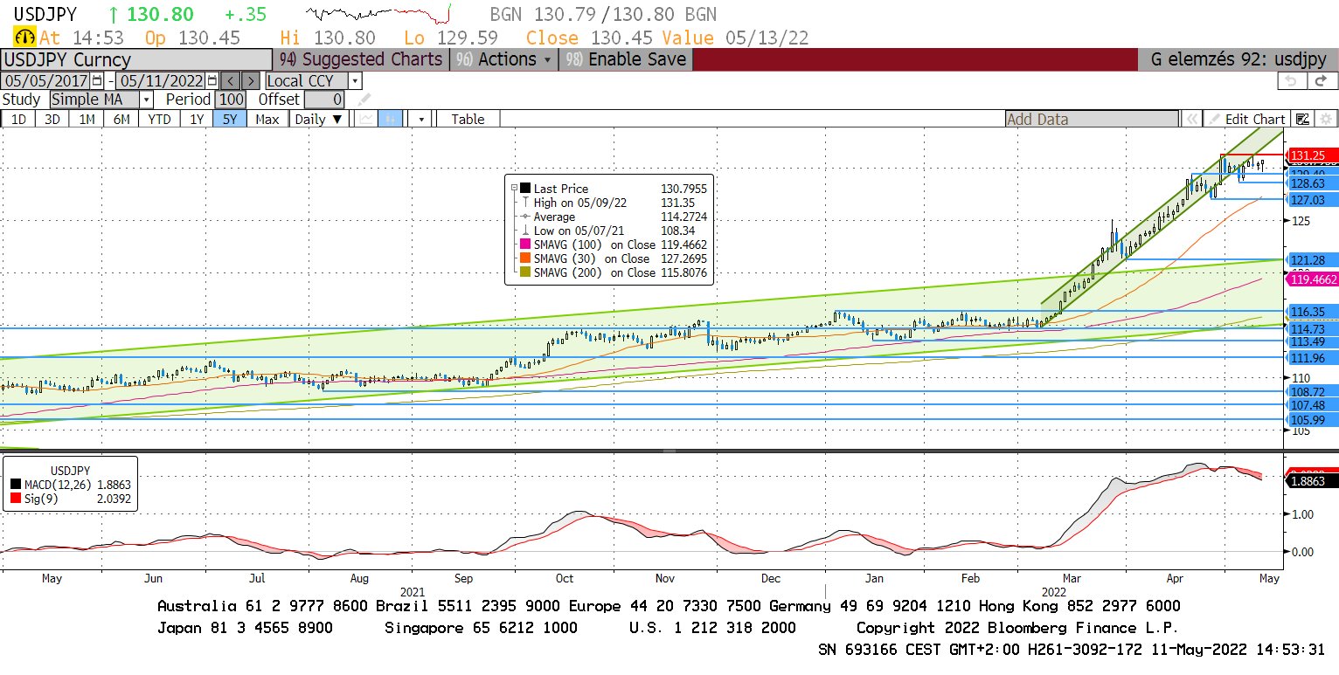
Task: Open chart type extra options dropdown arrow
Action: tap(421, 119)
